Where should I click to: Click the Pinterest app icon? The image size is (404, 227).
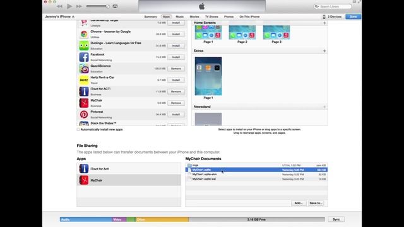84,114
